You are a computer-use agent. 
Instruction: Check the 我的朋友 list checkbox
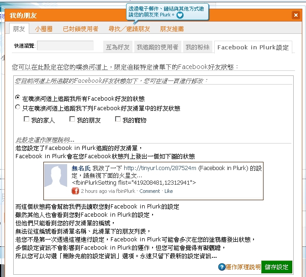tap(72, 119)
